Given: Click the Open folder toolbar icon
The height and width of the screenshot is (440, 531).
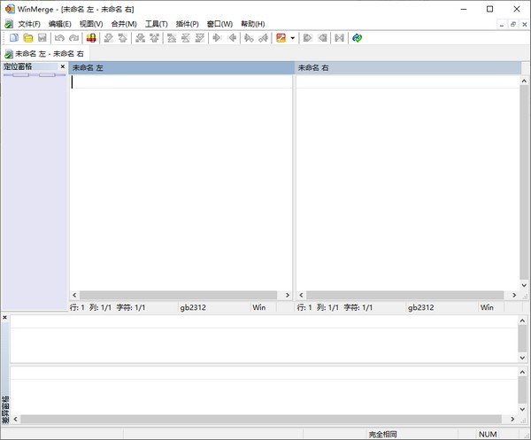Looking at the screenshot, I should point(28,38).
